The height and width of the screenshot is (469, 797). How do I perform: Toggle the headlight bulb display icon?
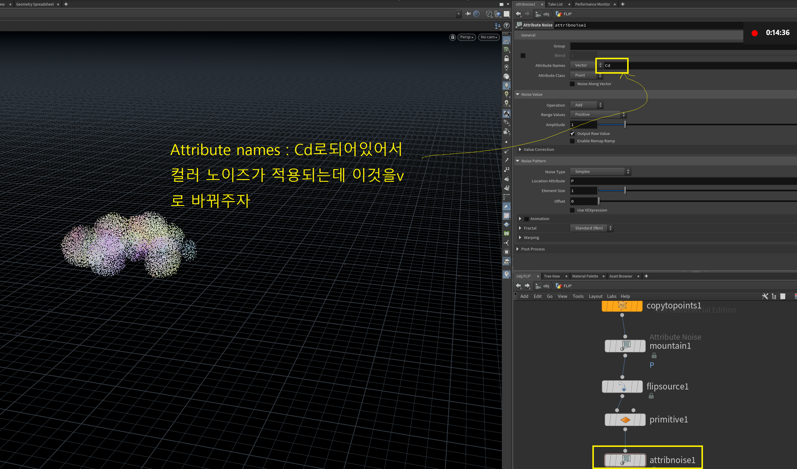tap(506, 85)
